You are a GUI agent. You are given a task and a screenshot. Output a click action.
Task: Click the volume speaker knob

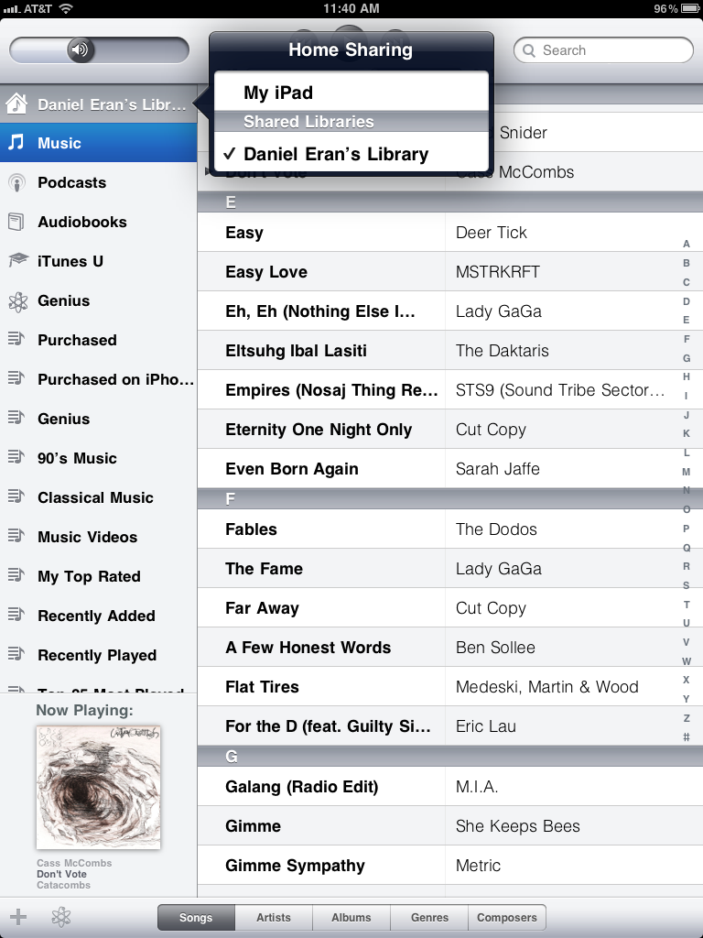point(81,49)
